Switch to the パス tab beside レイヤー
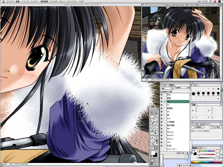The height and width of the screenshot is (167, 223). tap(172, 85)
